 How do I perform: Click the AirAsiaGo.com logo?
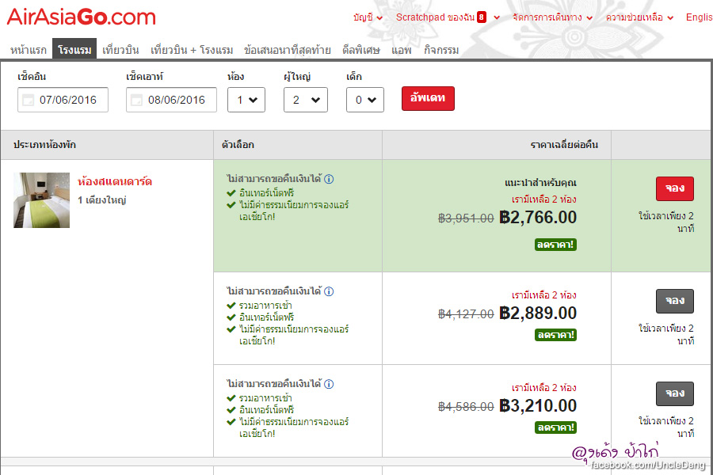[82, 17]
